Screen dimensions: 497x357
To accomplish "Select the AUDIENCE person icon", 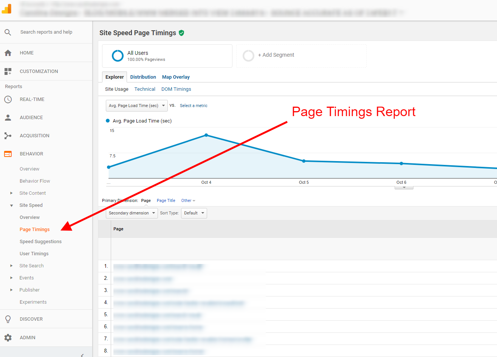I will [8, 117].
